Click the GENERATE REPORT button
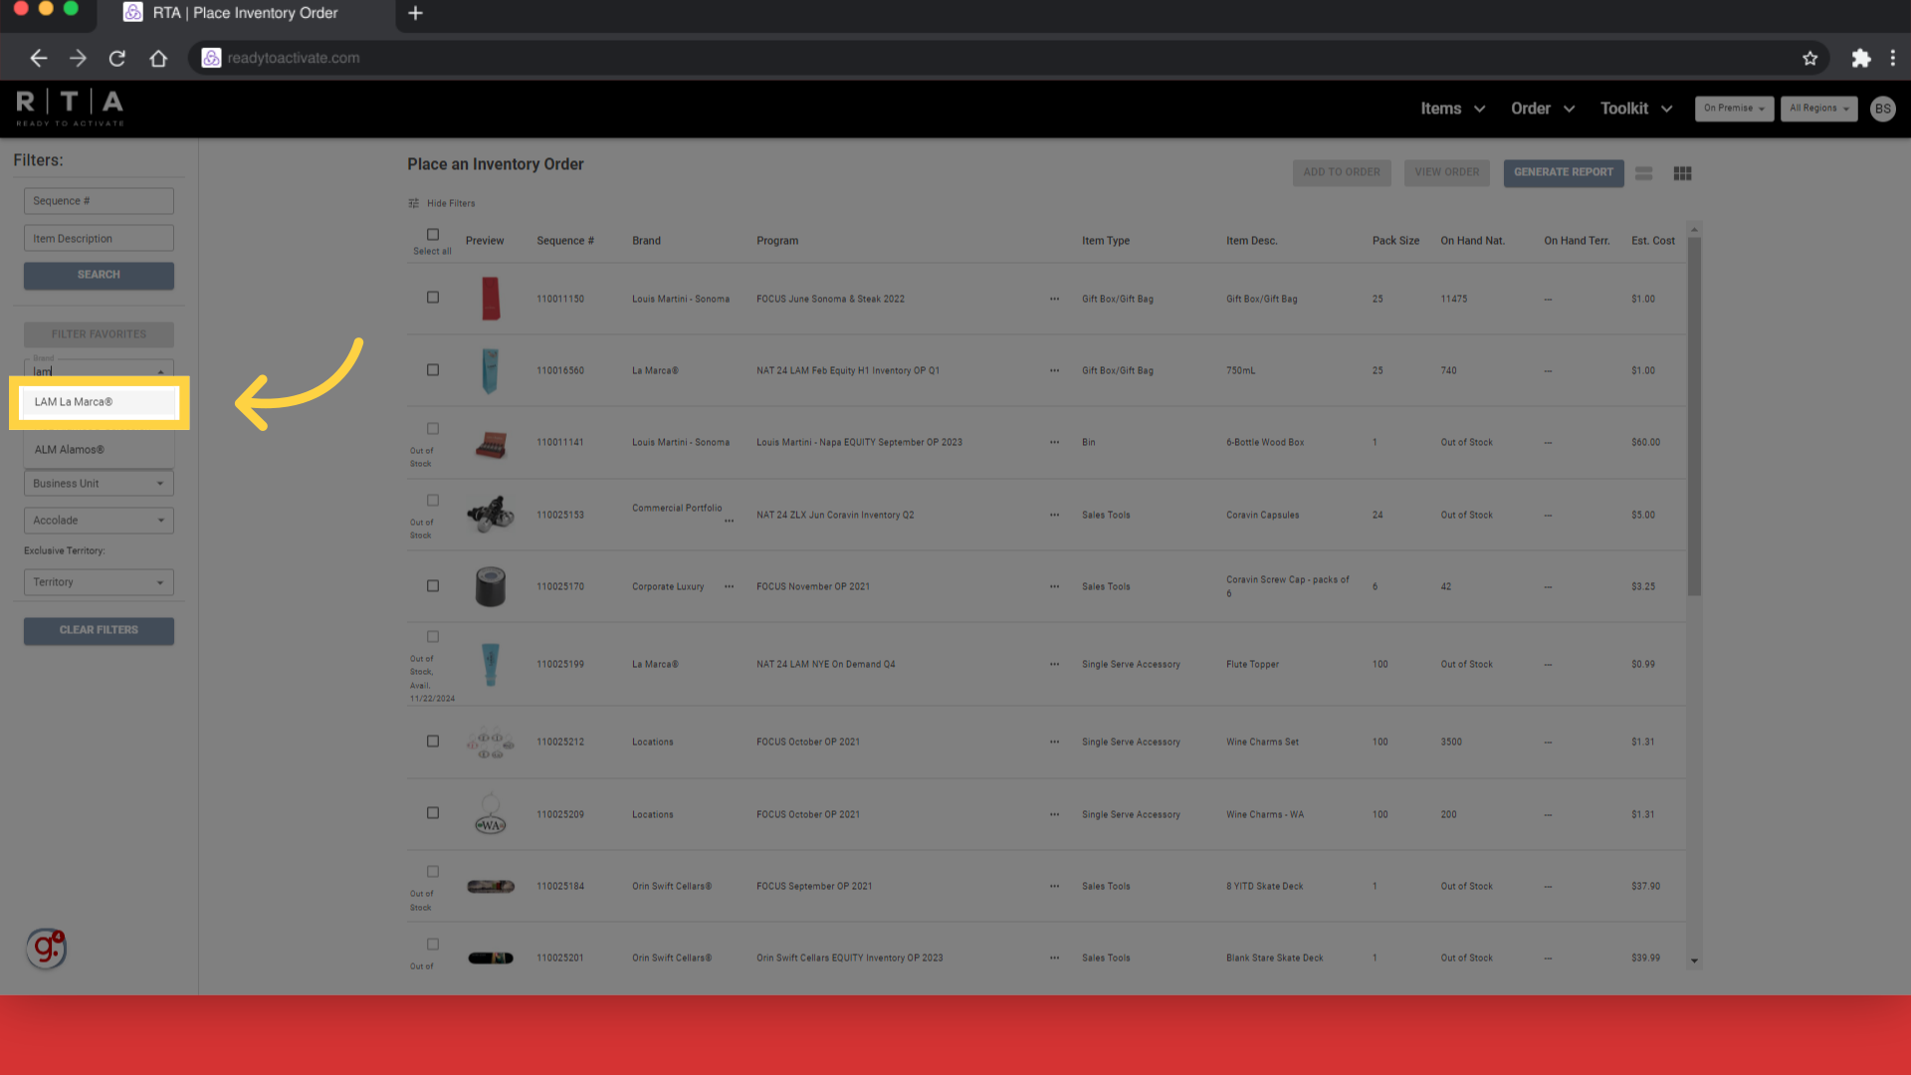Image resolution: width=1911 pixels, height=1075 pixels. (x=1563, y=172)
